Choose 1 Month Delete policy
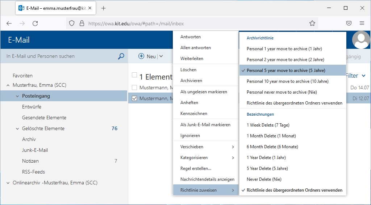 (x=271, y=136)
